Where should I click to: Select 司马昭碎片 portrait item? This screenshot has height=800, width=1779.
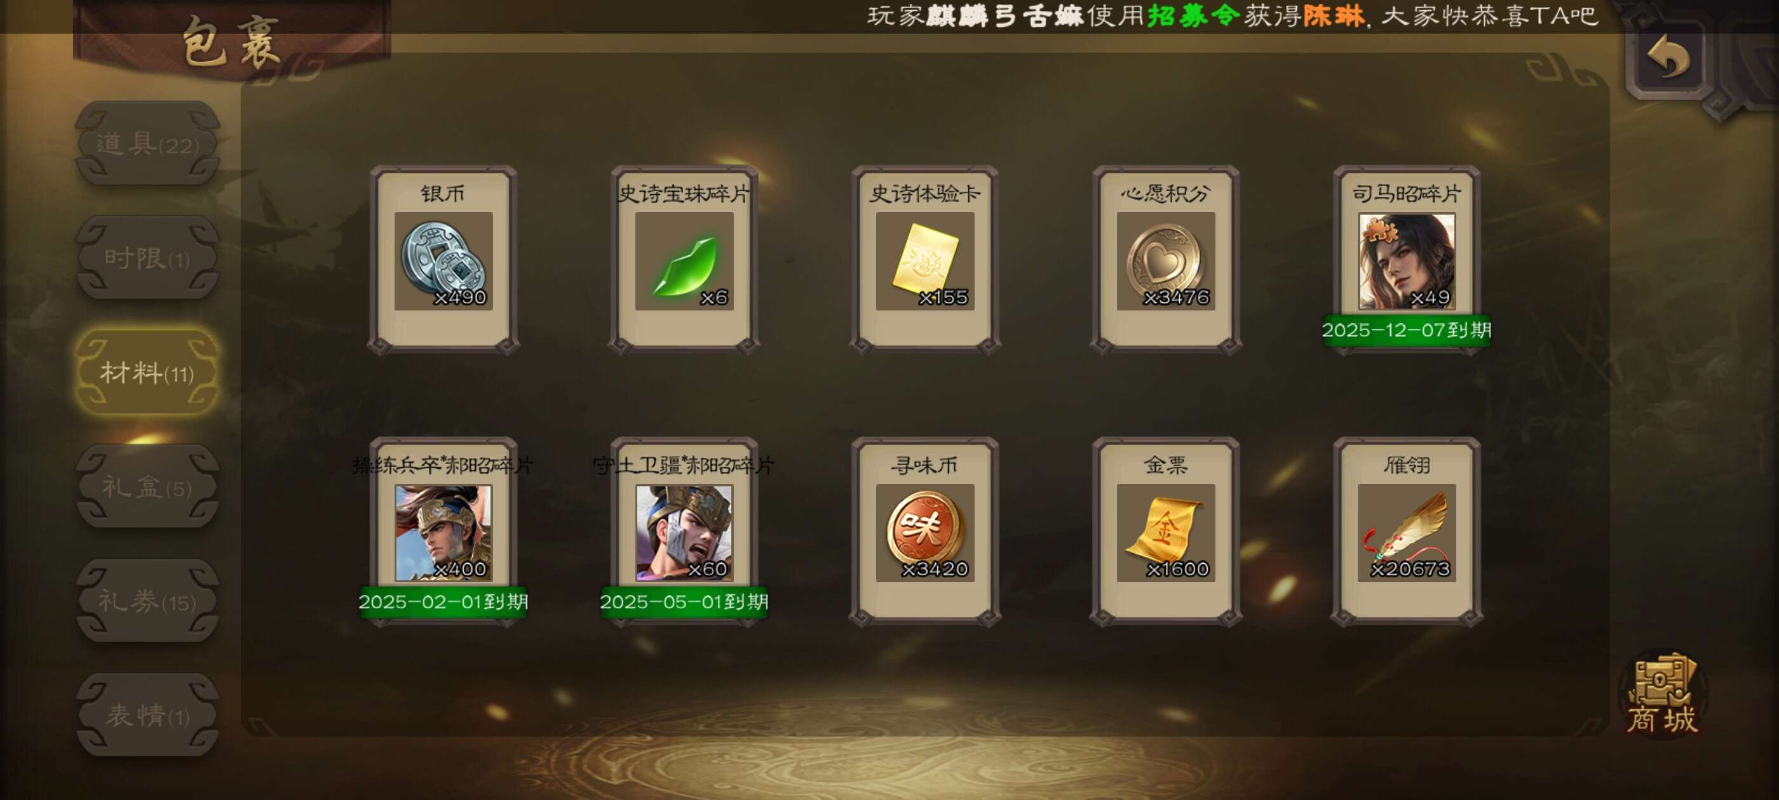[1406, 261]
